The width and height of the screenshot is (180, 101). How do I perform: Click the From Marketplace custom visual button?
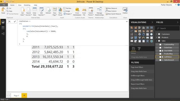pos(77,12)
